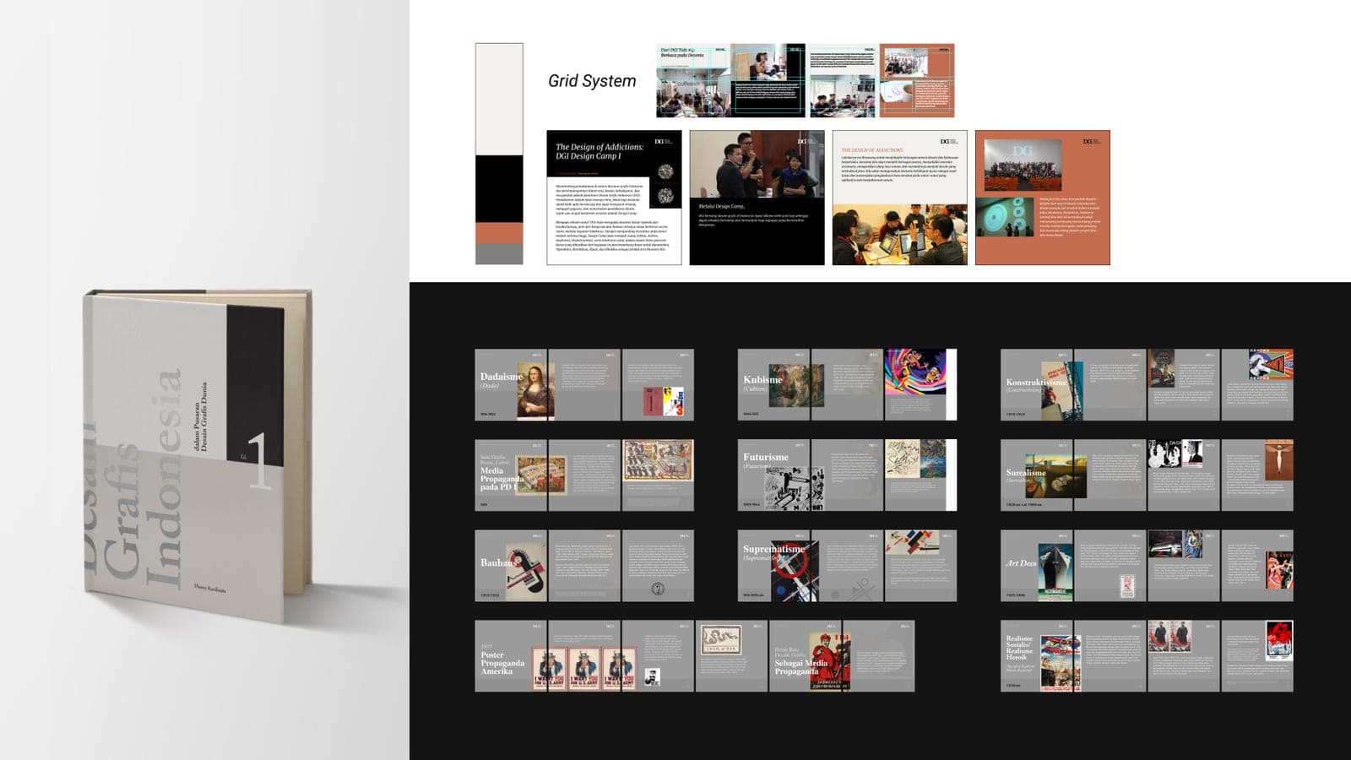Select the "Bauhaus" title page
This screenshot has width=1351, height=760.
tap(511, 566)
